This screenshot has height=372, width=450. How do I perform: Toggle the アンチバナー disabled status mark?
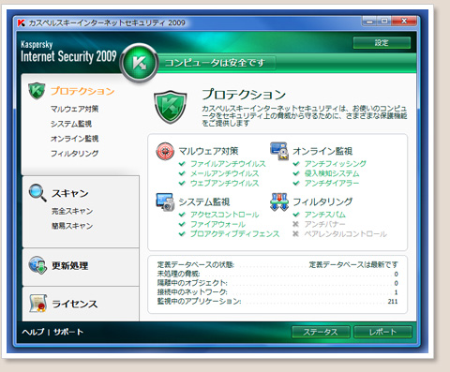[295, 224]
